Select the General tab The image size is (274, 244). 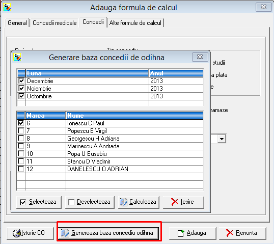[x=17, y=23]
